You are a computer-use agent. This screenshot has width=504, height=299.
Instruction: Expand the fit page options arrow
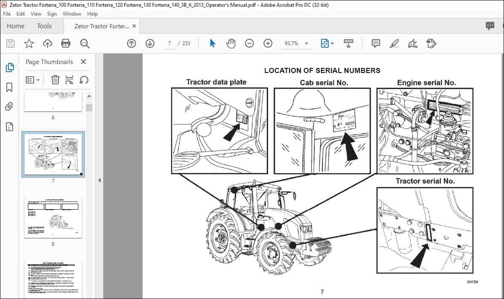point(332,43)
